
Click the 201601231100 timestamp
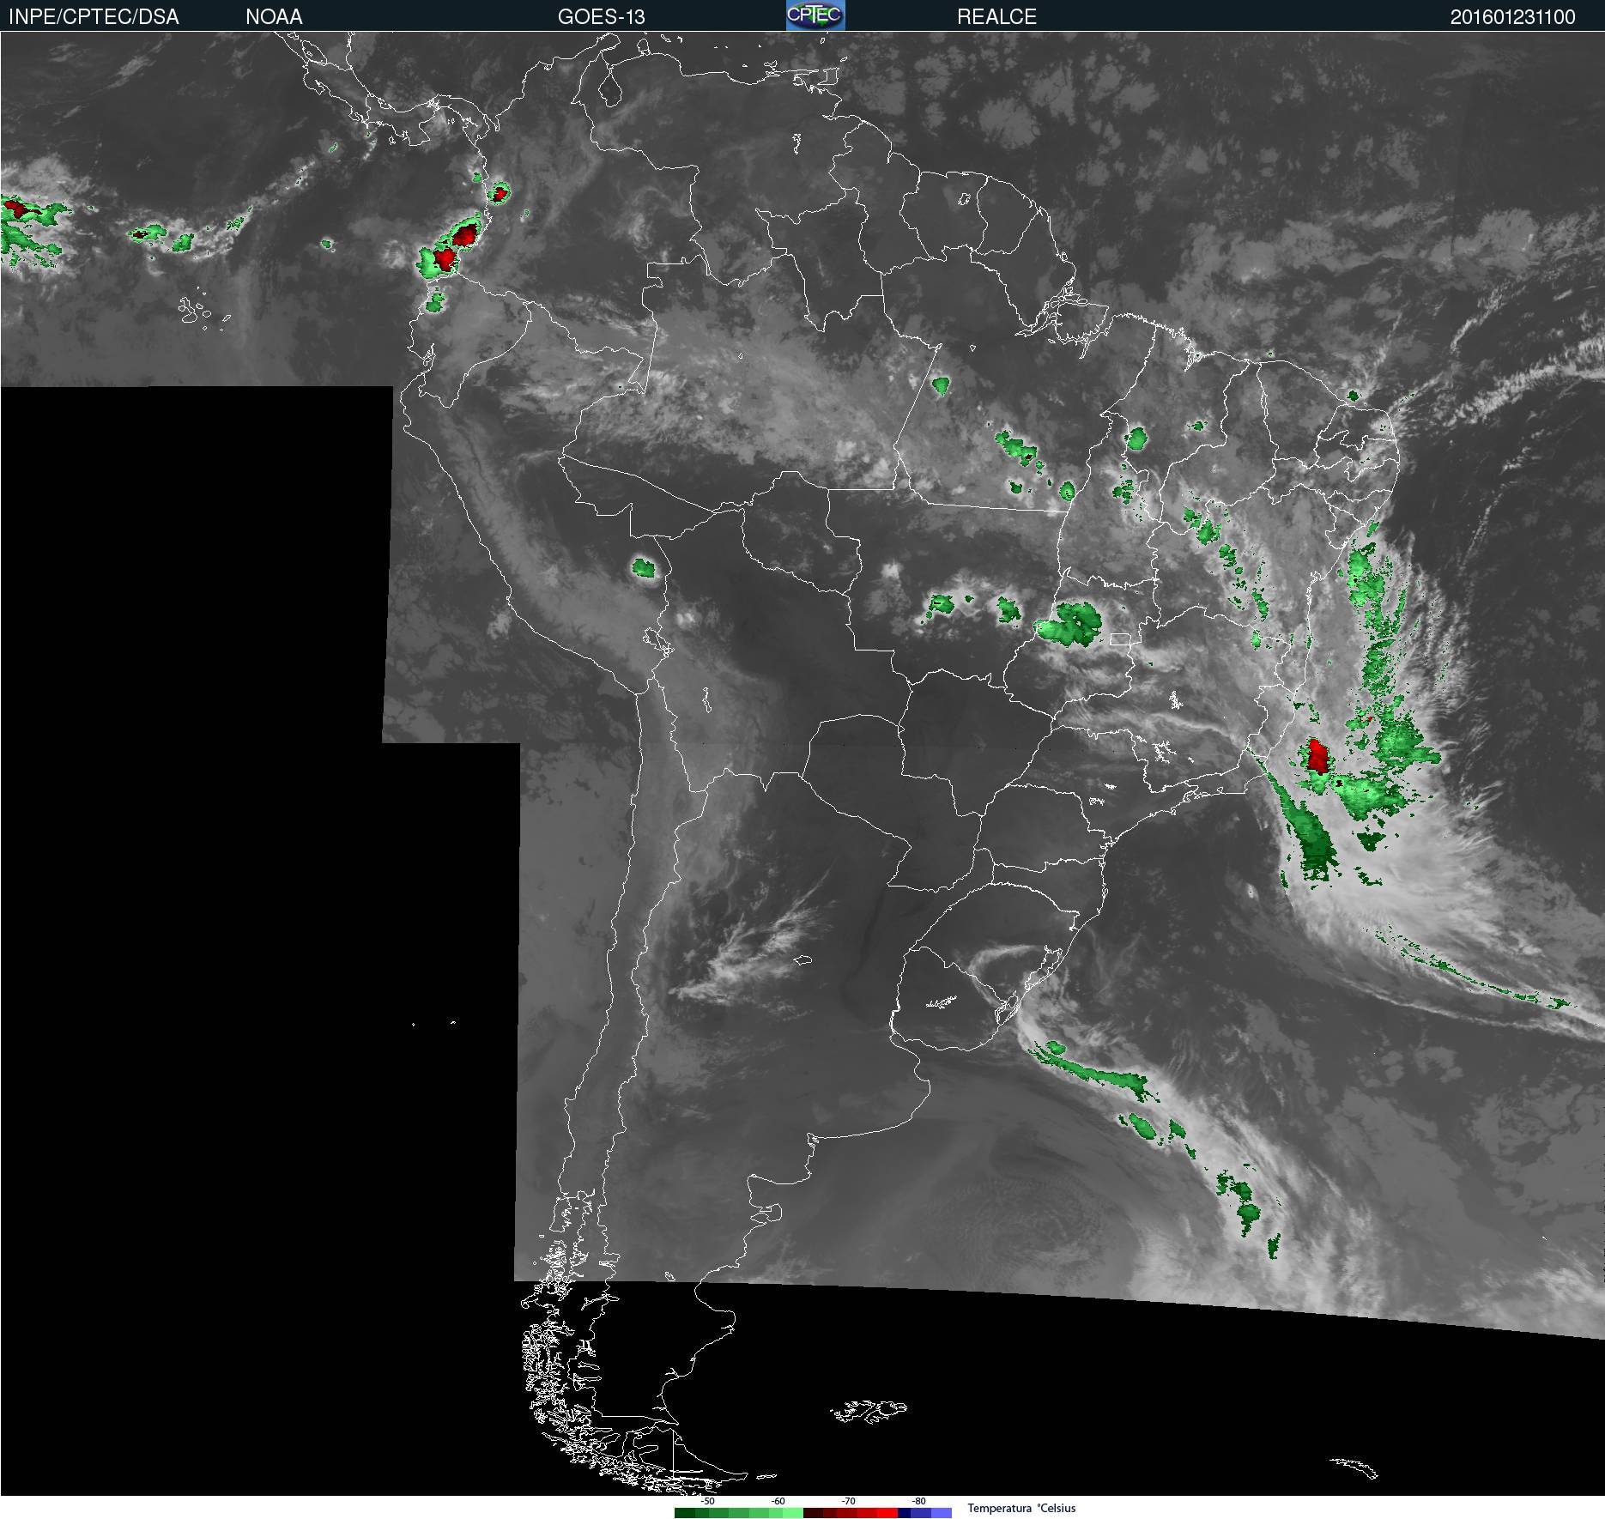(x=1512, y=16)
